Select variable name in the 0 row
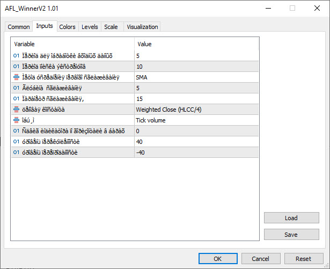330x269 pixels. point(73,131)
